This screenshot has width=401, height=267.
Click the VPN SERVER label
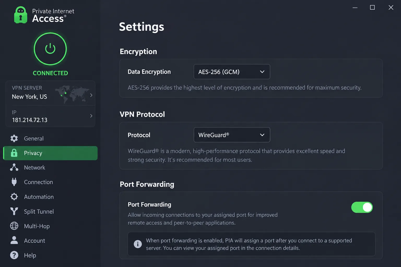(x=27, y=88)
